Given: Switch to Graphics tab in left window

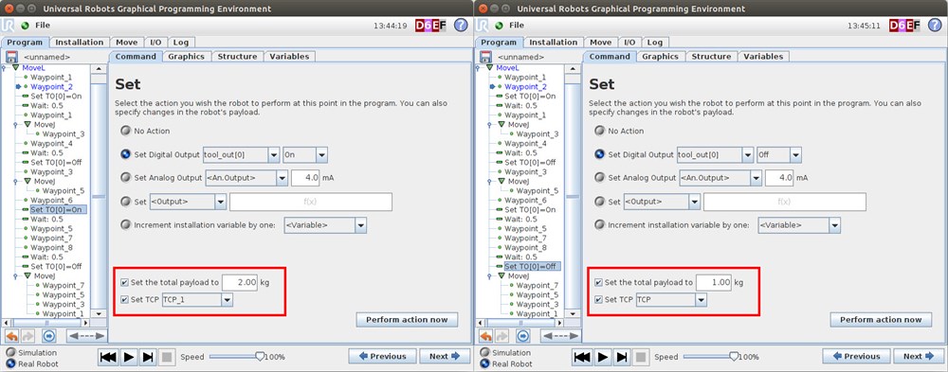Looking at the screenshot, I should (186, 56).
